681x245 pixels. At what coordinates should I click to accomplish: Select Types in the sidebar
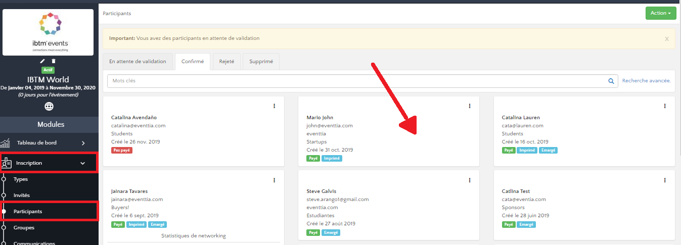(x=21, y=179)
